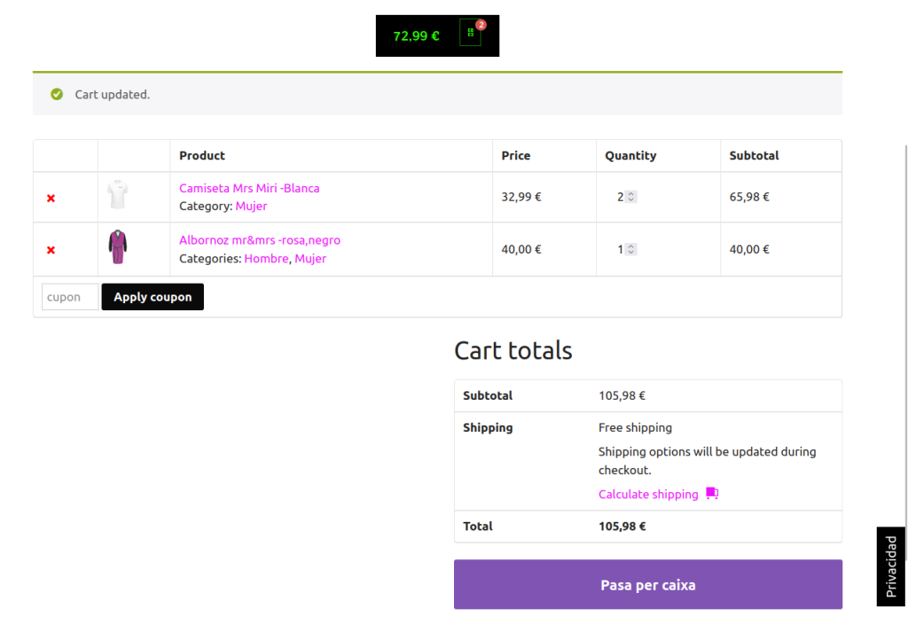Expand the Calculate shipping option
Screen dimensions: 908x632
648,495
